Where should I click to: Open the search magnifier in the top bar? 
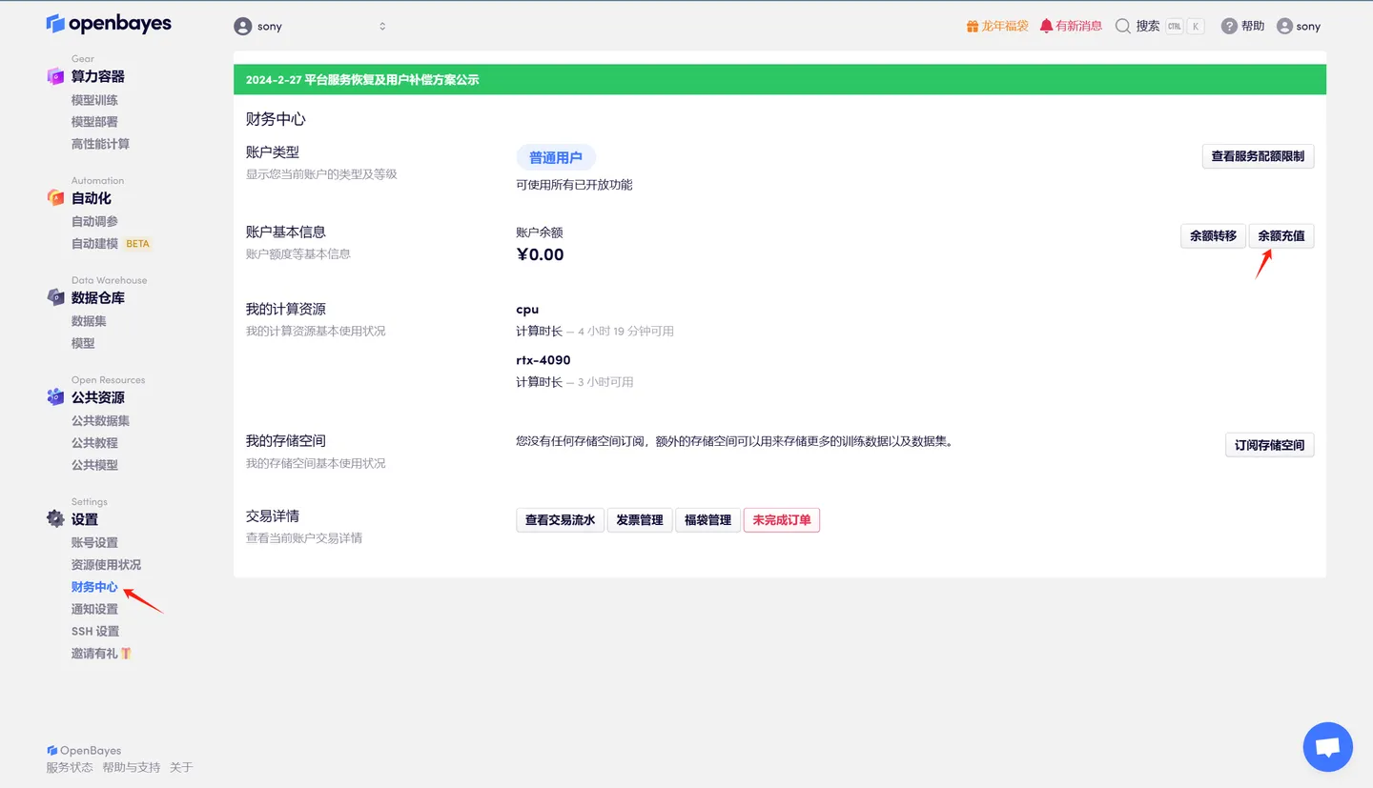pyautogui.click(x=1123, y=26)
